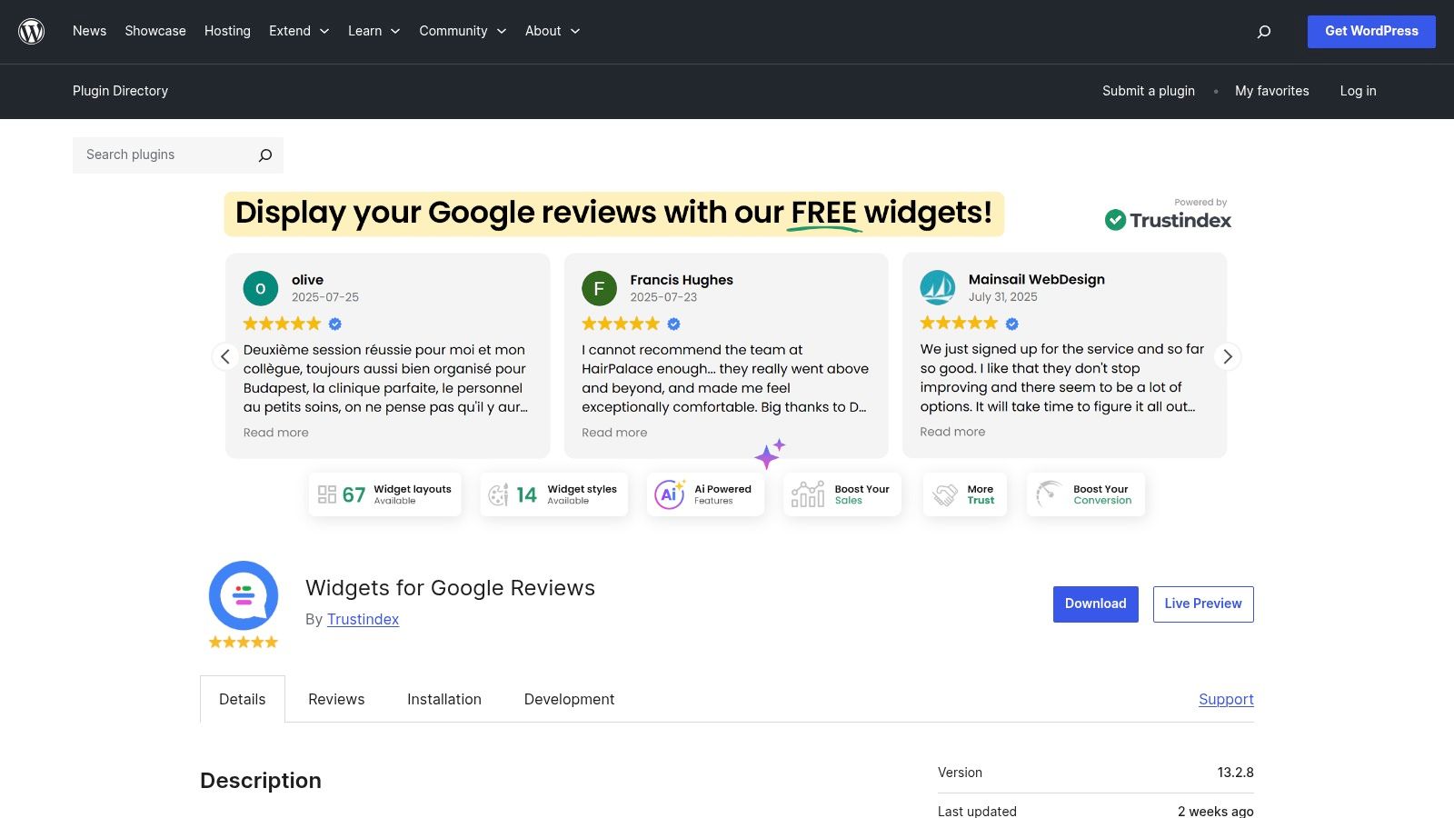1454x818 pixels.
Task: Click the Boost Your Sales chart icon
Action: 808,494
